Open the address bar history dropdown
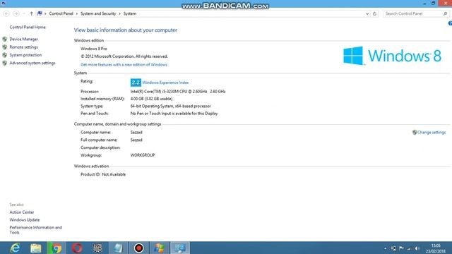Image resolution: width=452 pixels, height=254 pixels. pyautogui.click(x=367, y=13)
